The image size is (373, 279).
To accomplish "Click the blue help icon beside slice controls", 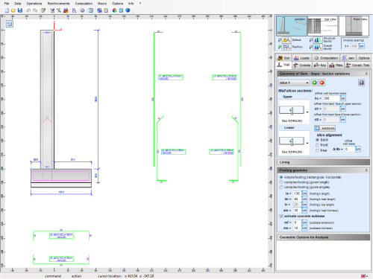I will pos(361,83).
